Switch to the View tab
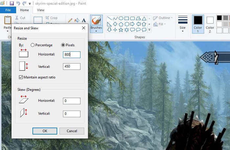230x150 pixels. pos(41,10)
